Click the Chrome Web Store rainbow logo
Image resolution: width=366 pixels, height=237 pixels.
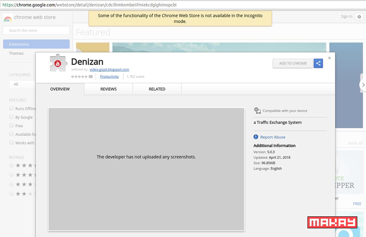[8, 18]
